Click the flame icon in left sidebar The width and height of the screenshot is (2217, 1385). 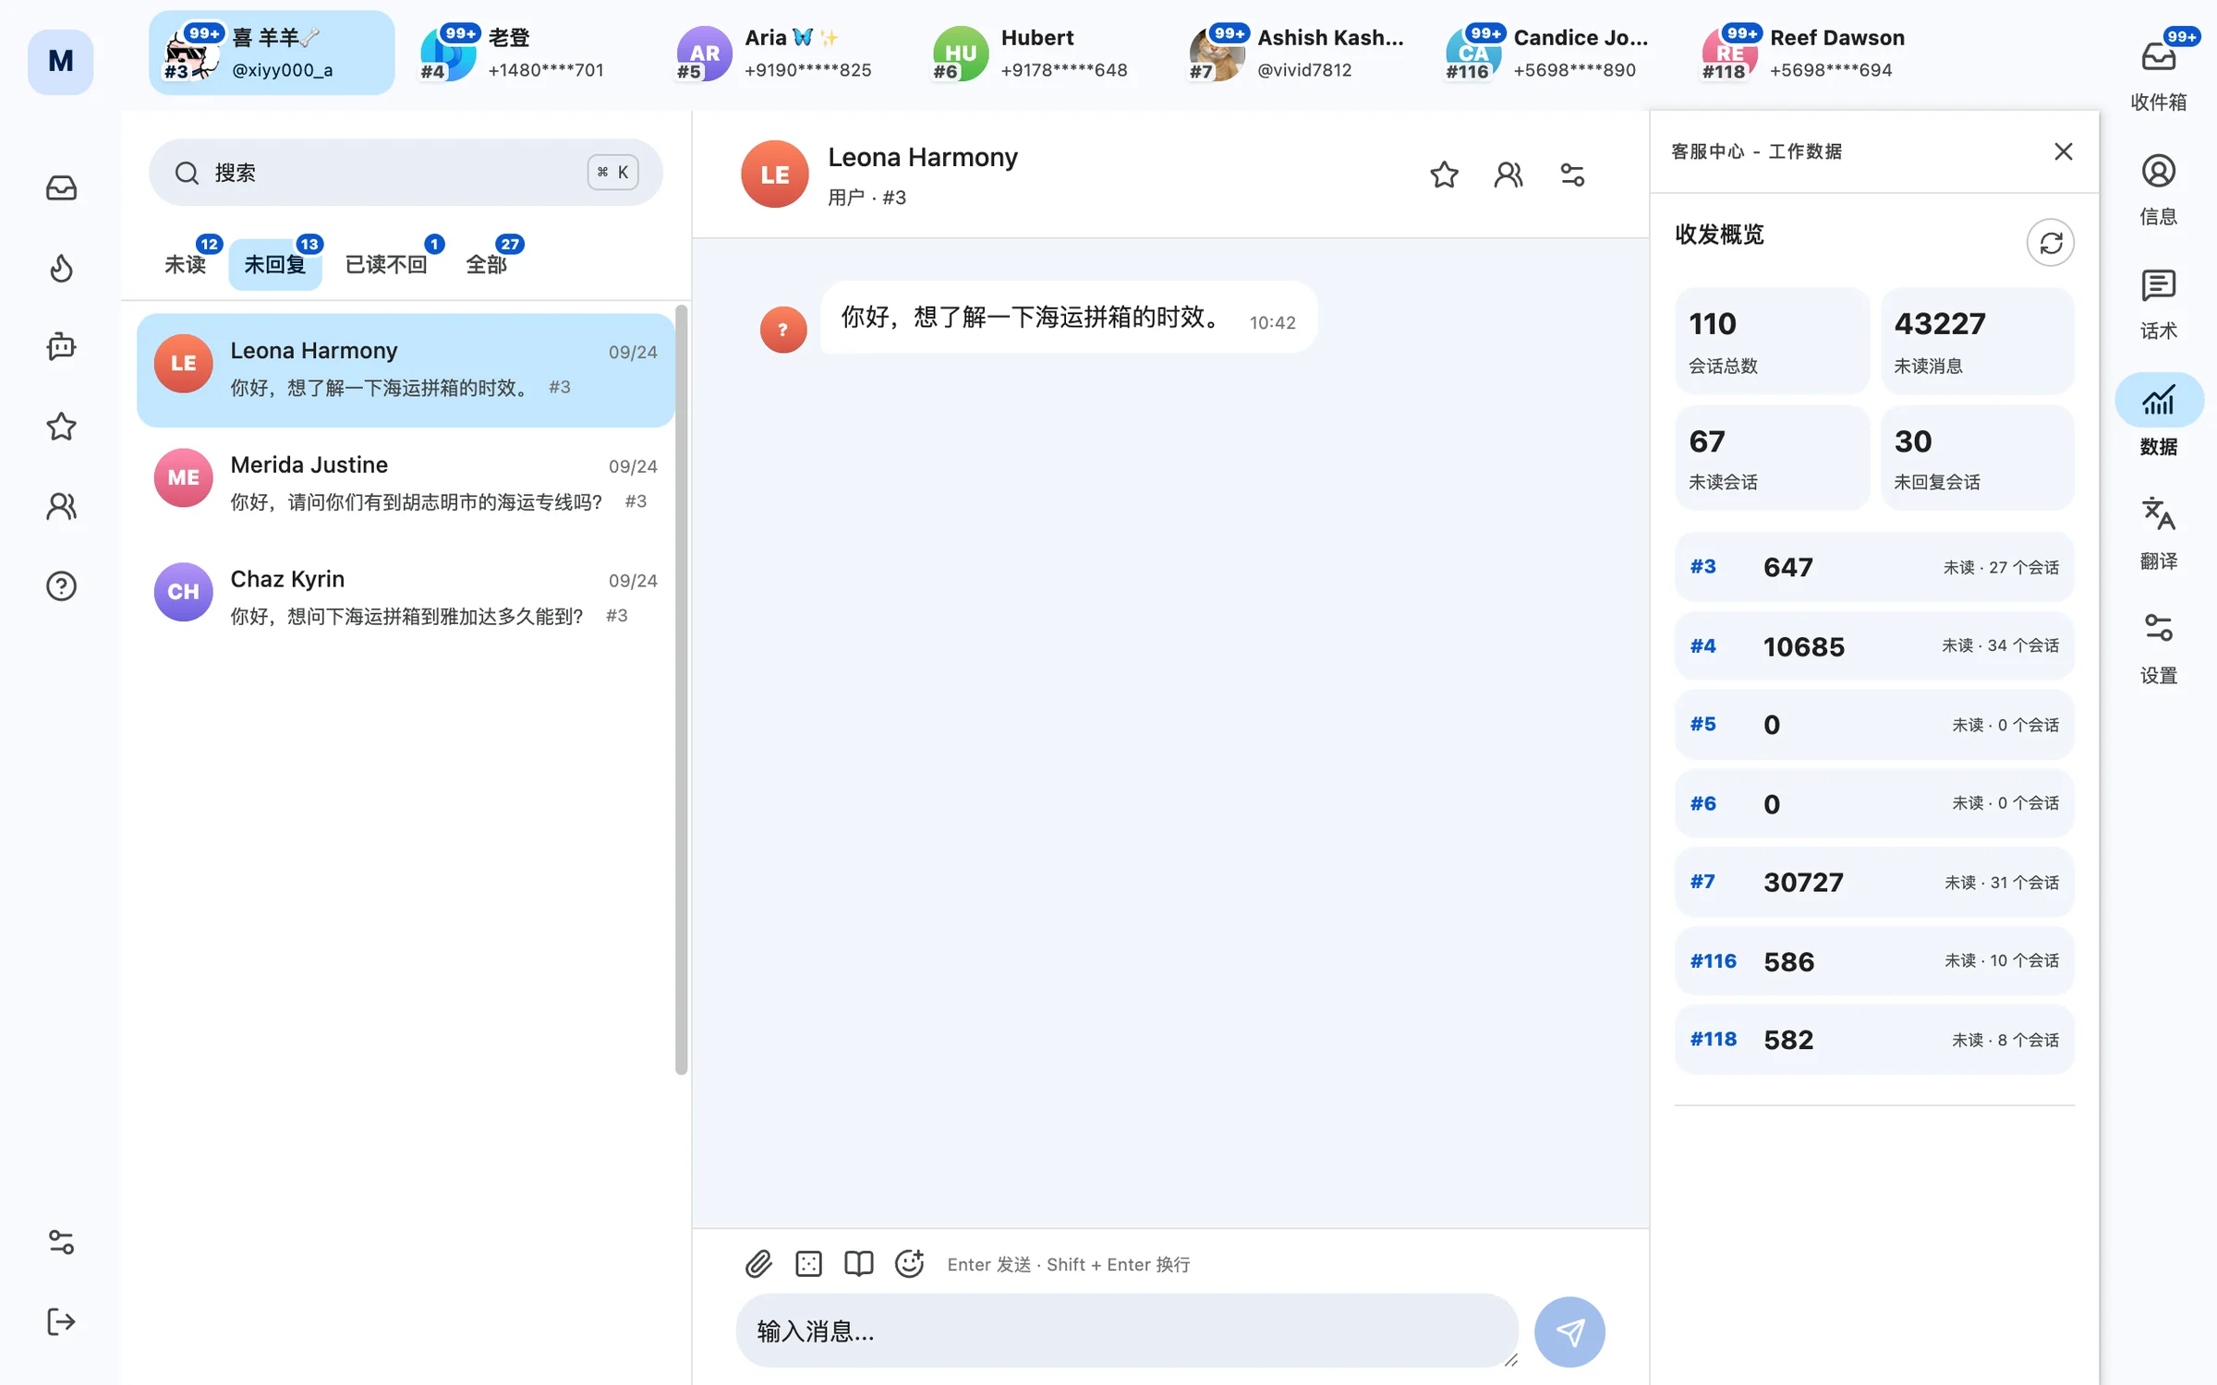click(x=61, y=268)
